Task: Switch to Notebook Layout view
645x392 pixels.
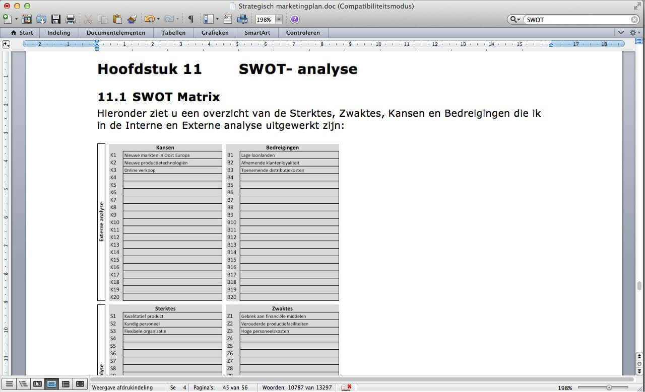Action: point(66,384)
